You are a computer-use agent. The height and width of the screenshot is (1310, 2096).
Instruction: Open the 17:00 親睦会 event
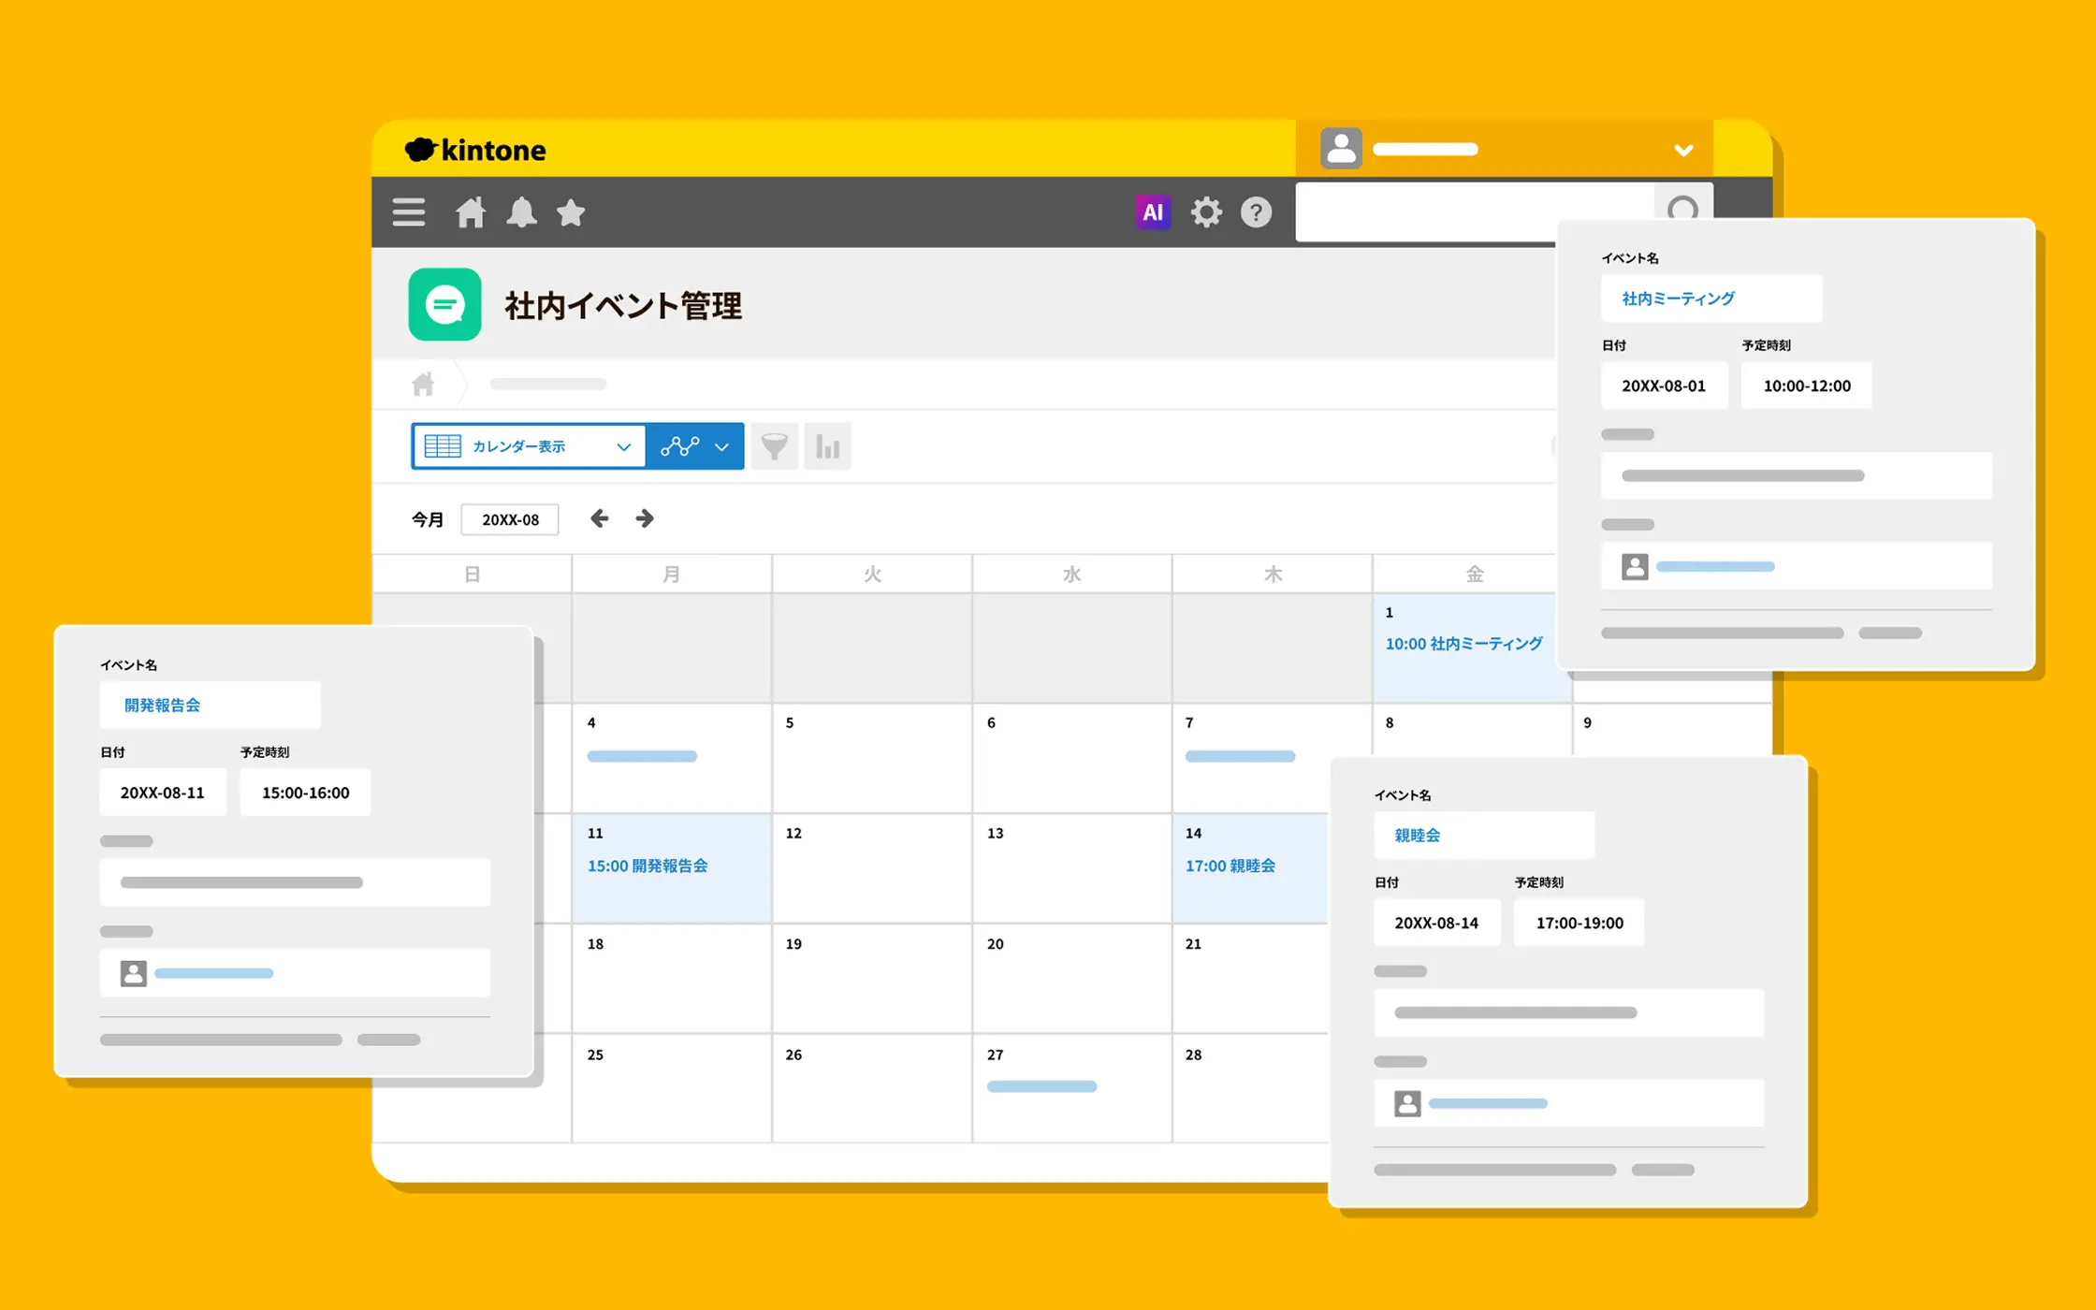click(x=1230, y=866)
